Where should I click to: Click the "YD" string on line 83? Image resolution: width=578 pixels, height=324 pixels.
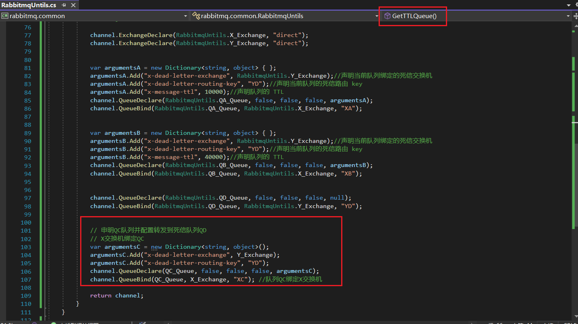[255, 84]
